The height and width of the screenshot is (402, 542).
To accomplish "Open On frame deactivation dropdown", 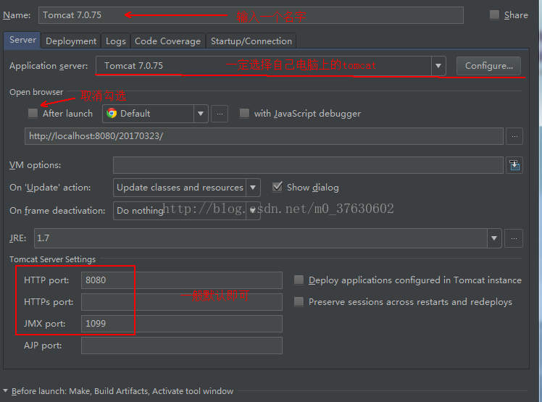I will coord(253,211).
